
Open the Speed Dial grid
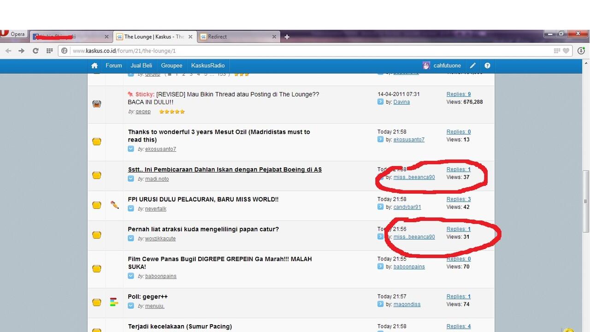tap(49, 51)
